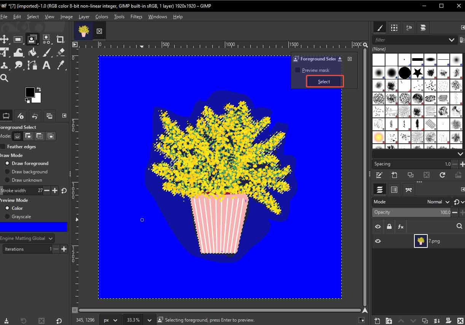The image size is (465, 325).
Task: Select the Zoom tool
Action: (5, 78)
